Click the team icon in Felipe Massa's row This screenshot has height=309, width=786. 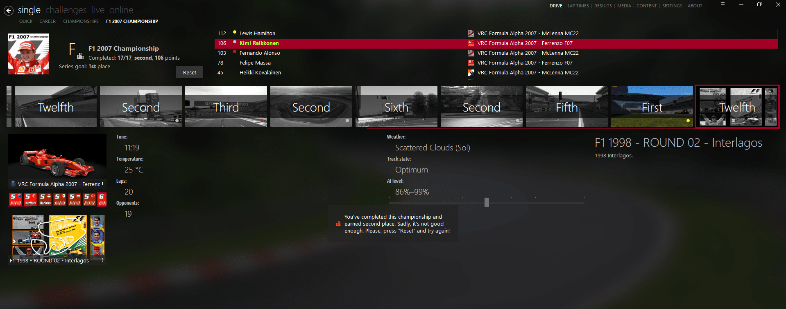(x=471, y=63)
